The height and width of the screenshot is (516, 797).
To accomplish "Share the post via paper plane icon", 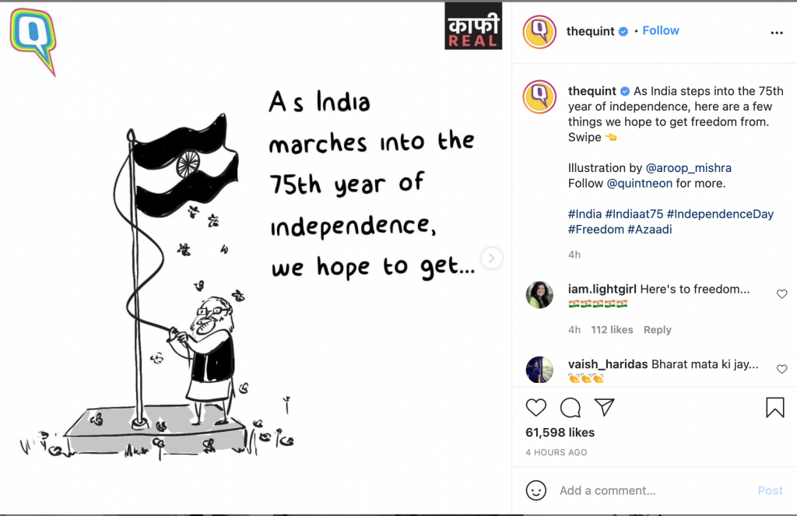I will (605, 407).
